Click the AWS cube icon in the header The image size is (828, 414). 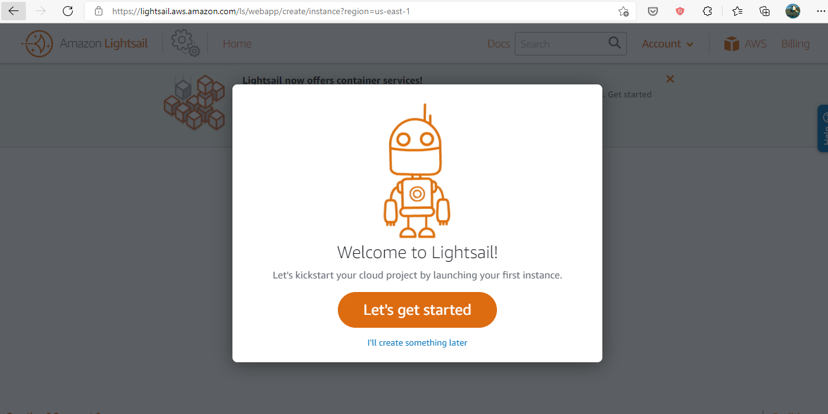pyautogui.click(x=732, y=44)
